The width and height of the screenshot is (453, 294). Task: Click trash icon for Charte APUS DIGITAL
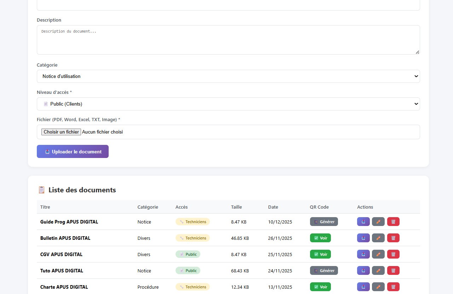[393, 287]
